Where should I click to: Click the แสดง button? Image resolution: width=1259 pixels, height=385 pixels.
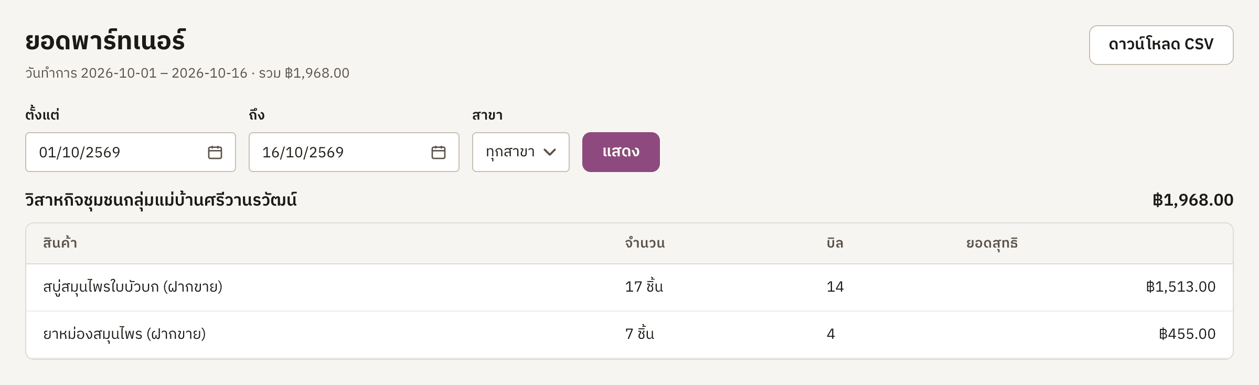coord(621,152)
